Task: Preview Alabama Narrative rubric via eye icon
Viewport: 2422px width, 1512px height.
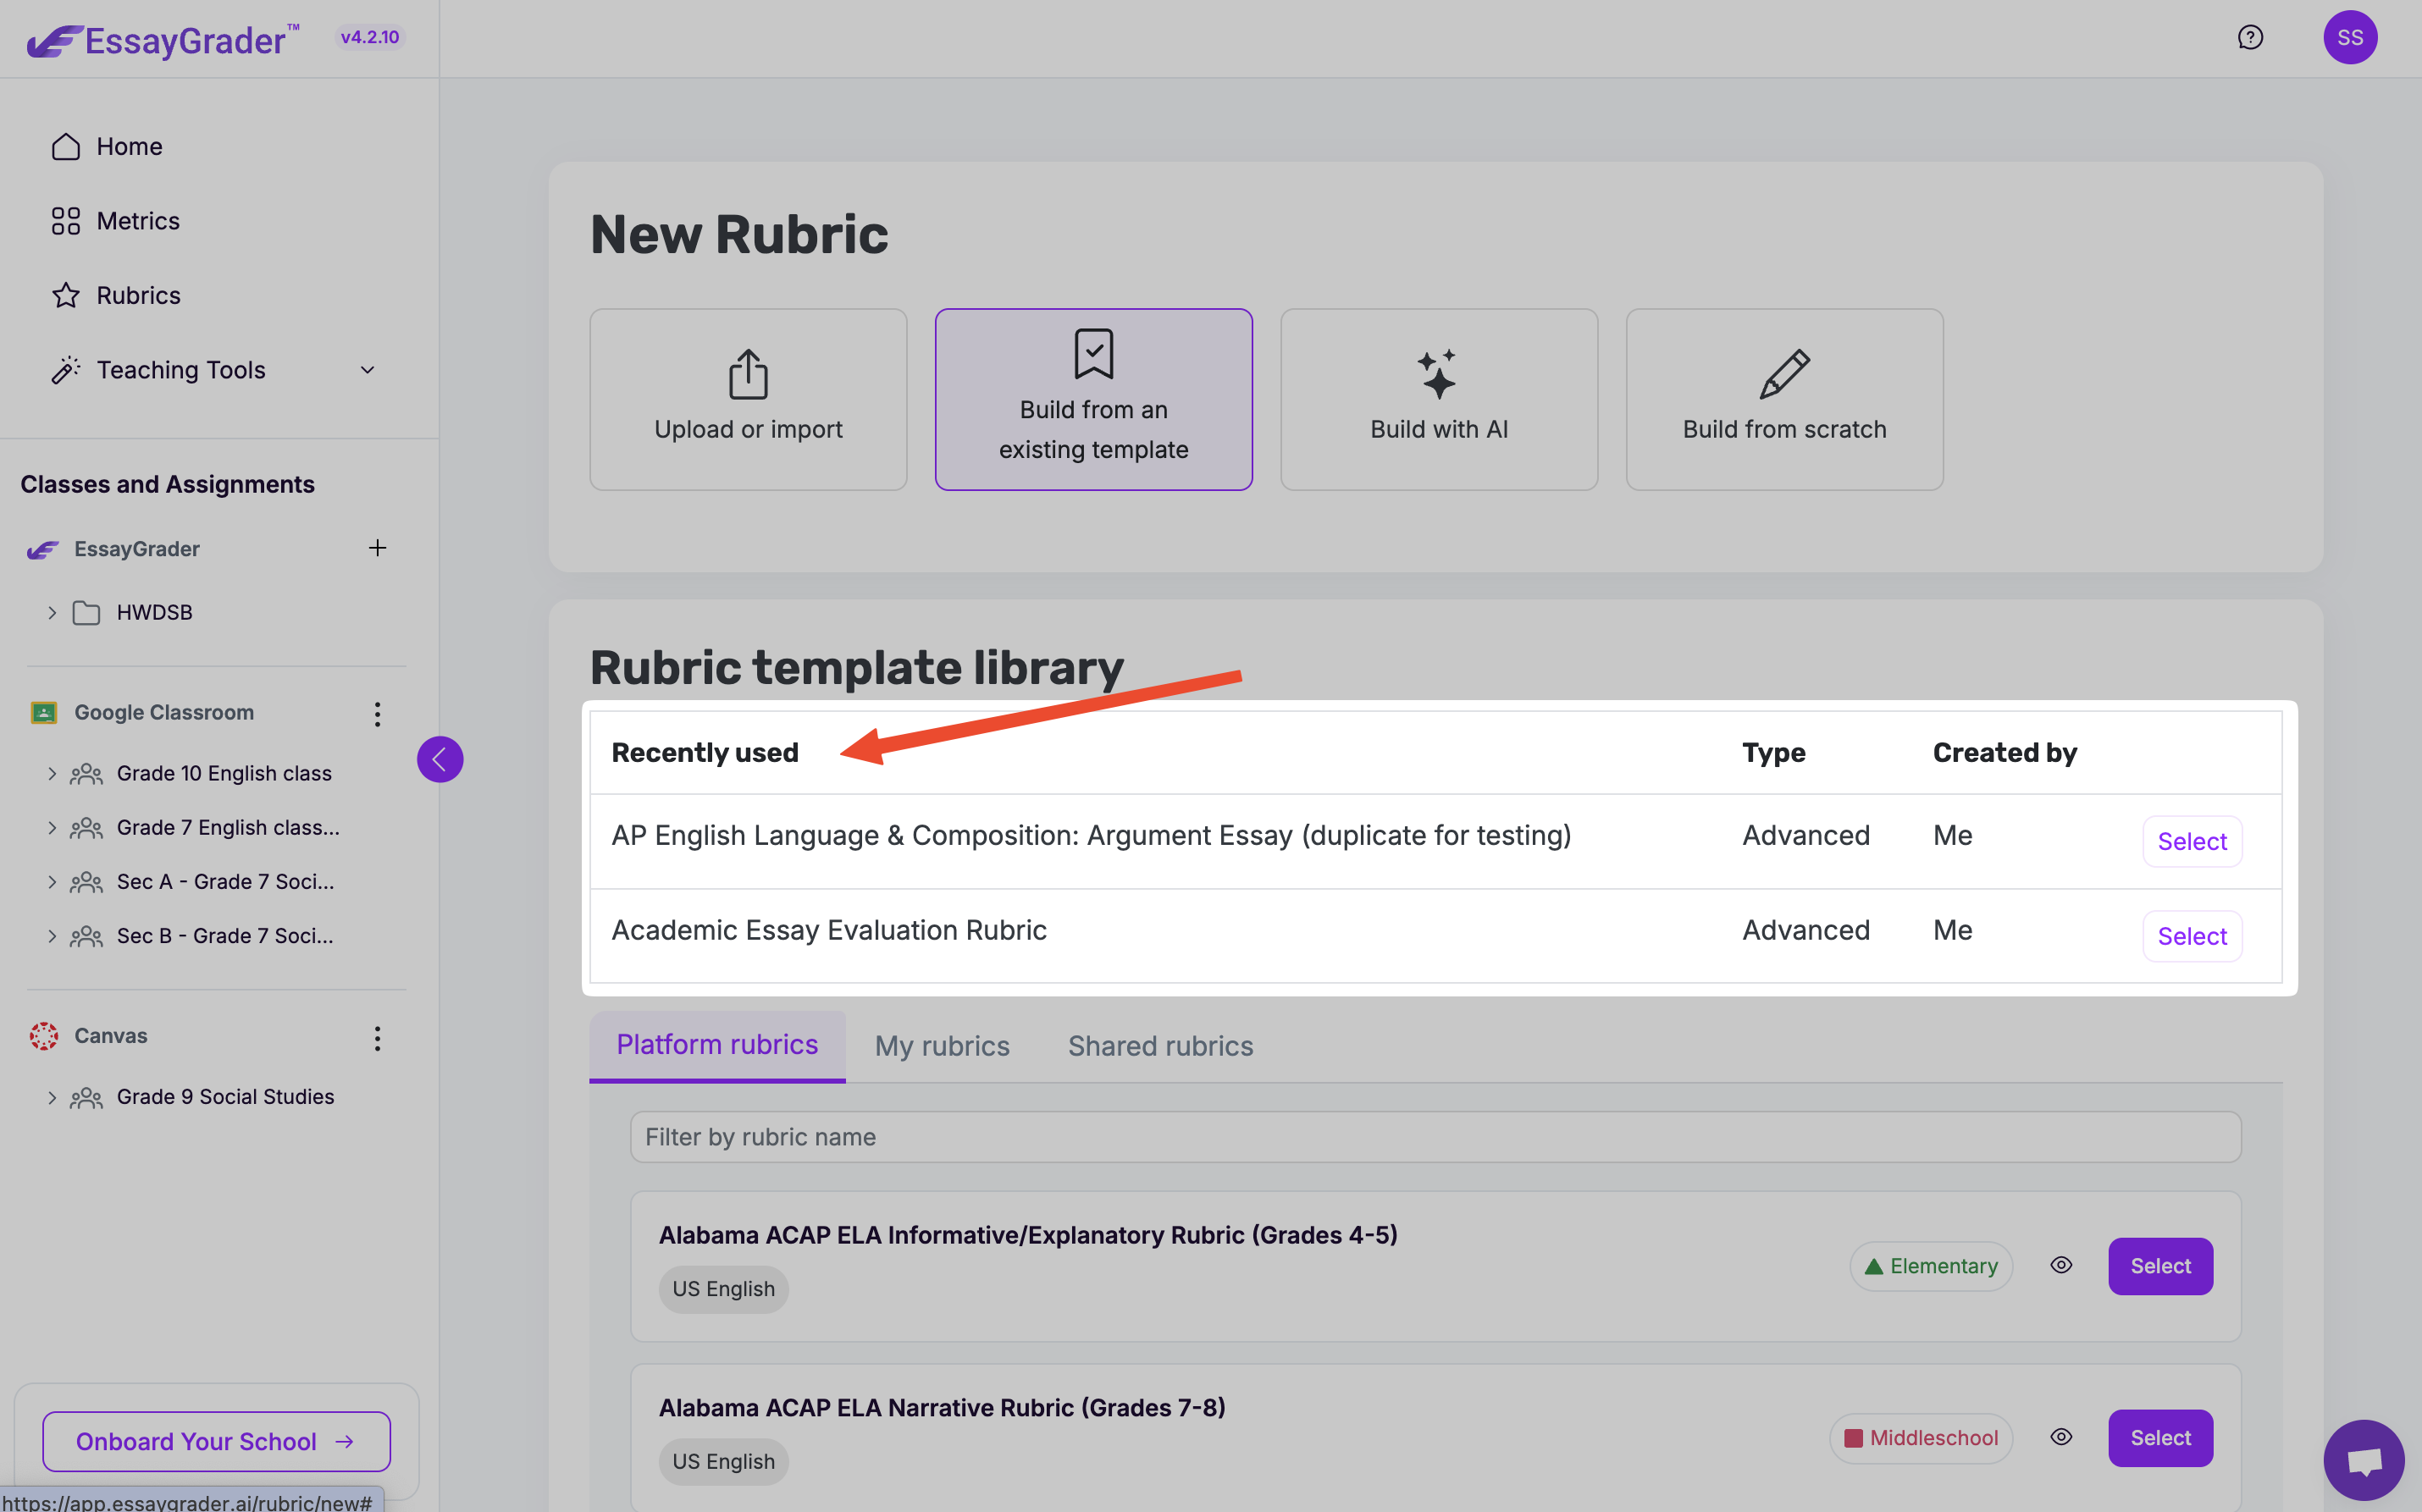Action: pos(2060,1437)
